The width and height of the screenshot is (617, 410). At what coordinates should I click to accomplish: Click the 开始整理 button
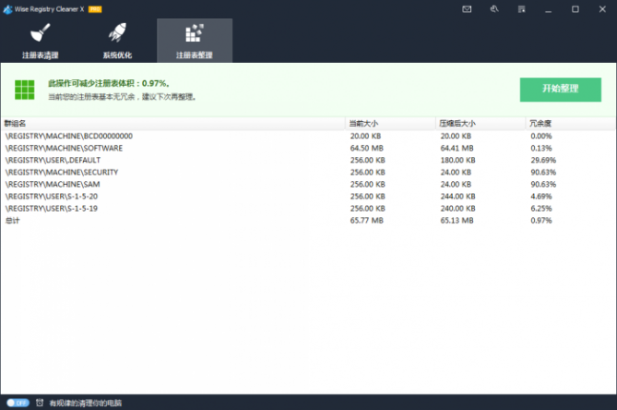click(x=561, y=90)
